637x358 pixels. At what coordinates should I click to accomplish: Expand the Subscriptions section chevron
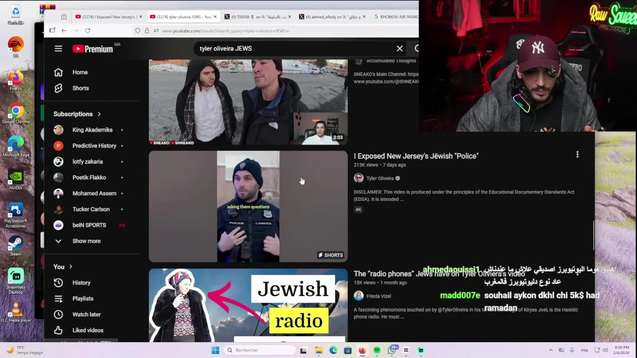point(99,114)
